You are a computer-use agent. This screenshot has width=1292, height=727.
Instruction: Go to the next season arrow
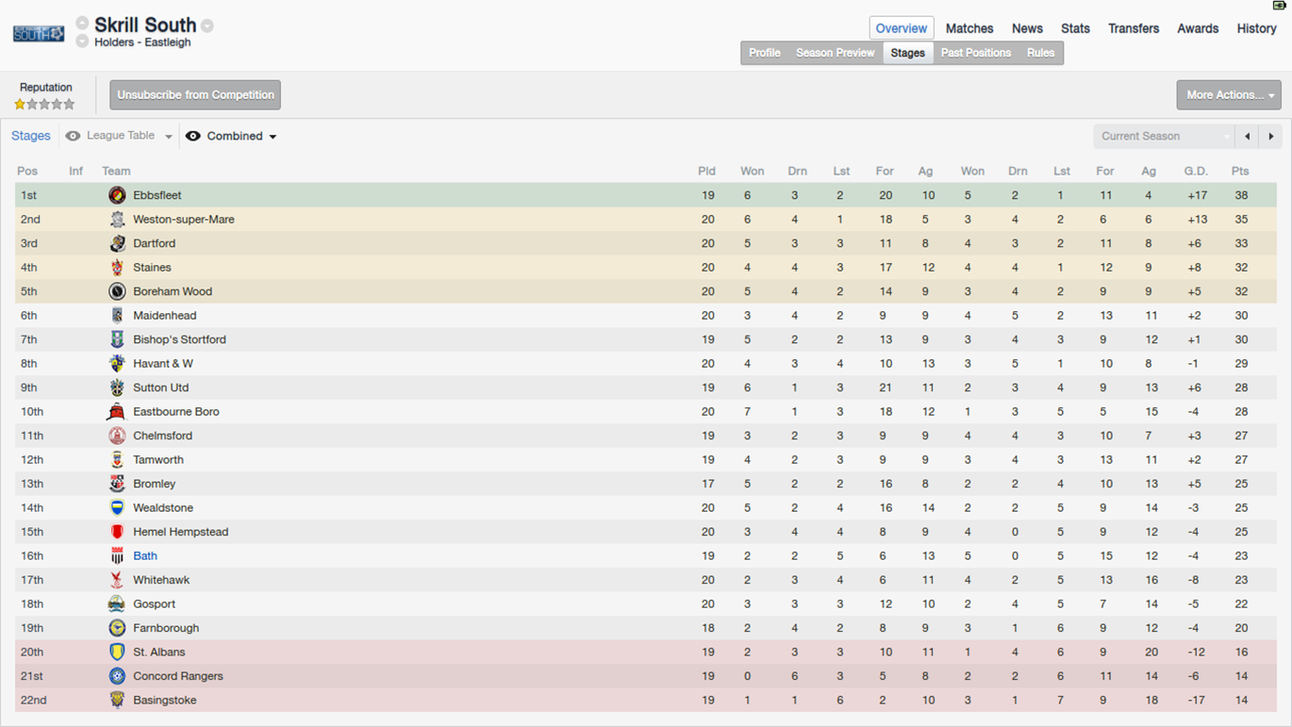(x=1271, y=137)
